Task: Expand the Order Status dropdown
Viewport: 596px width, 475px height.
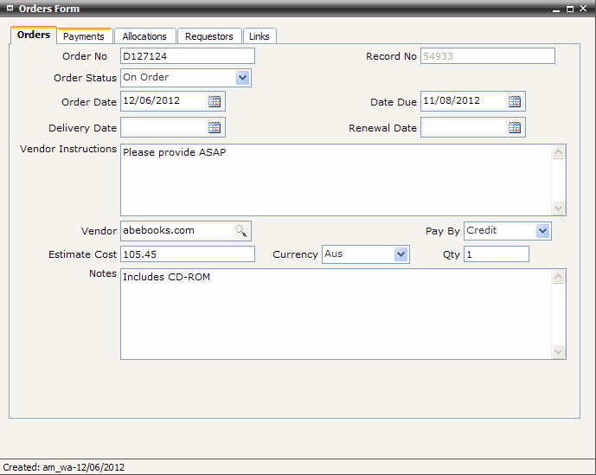Action: [242, 78]
